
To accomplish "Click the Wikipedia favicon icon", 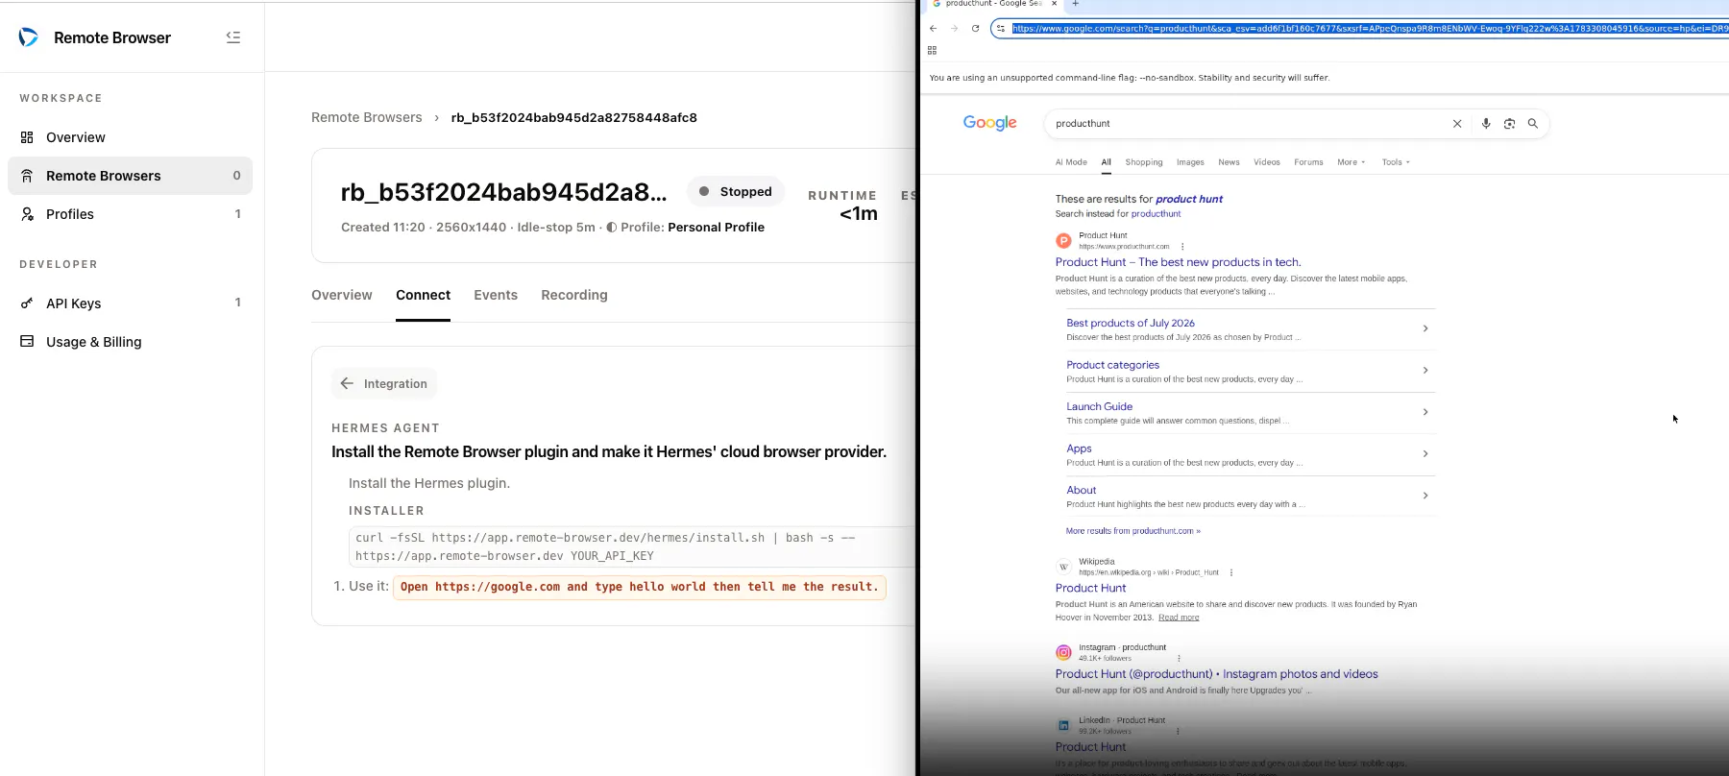I will point(1063,567).
